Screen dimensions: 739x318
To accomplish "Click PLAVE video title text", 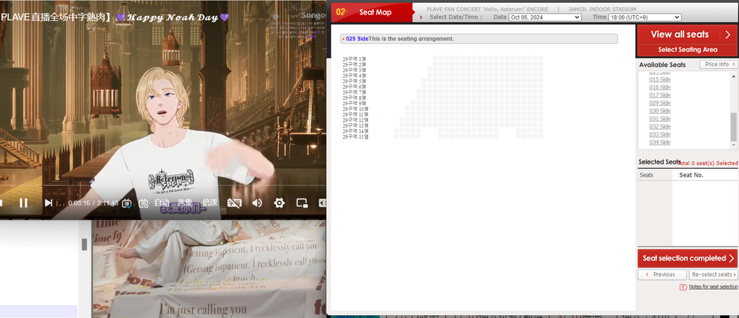I will point(115,17).
